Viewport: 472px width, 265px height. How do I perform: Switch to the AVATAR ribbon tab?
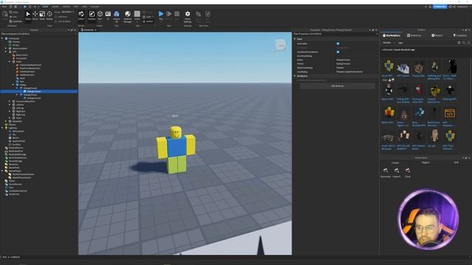[66, 7]
